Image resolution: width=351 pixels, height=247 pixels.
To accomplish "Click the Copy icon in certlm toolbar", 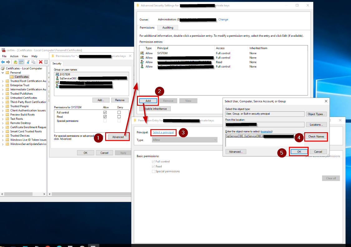I will click(33, 62).
